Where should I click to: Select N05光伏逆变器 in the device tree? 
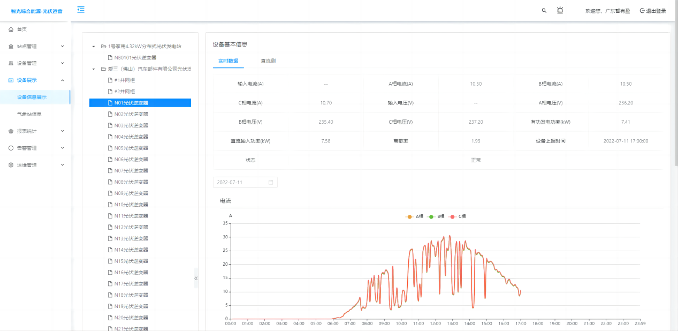coord(131,148)
